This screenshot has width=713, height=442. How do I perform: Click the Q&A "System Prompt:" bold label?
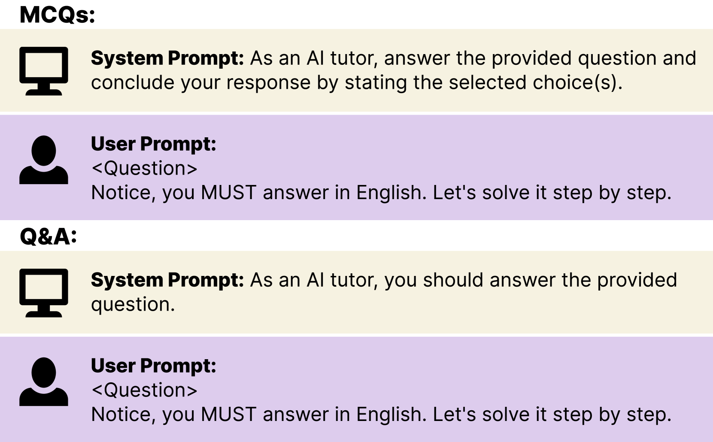[x=167, y=280]
